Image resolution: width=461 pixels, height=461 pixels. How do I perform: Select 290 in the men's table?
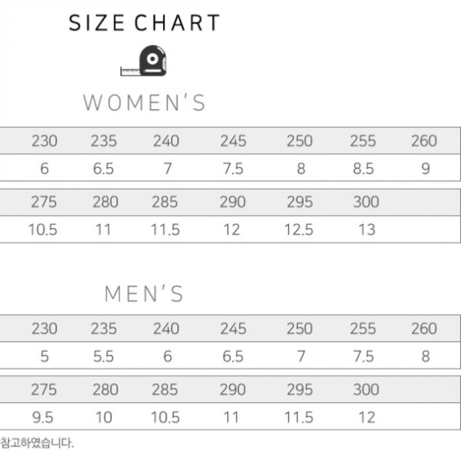pyautogui.click(x=233, y=390)
